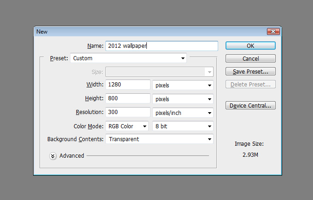Click the Resolution value field 300
Screen dimensions: 313x200
click(x=128, y=112)
